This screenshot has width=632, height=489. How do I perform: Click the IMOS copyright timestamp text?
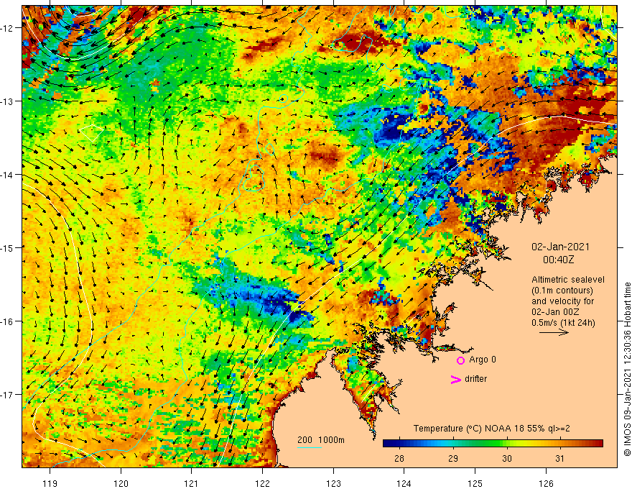(x=627, y=369)
